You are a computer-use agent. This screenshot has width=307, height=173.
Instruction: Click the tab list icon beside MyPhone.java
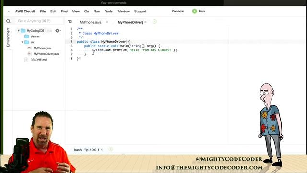pos(70,21)
